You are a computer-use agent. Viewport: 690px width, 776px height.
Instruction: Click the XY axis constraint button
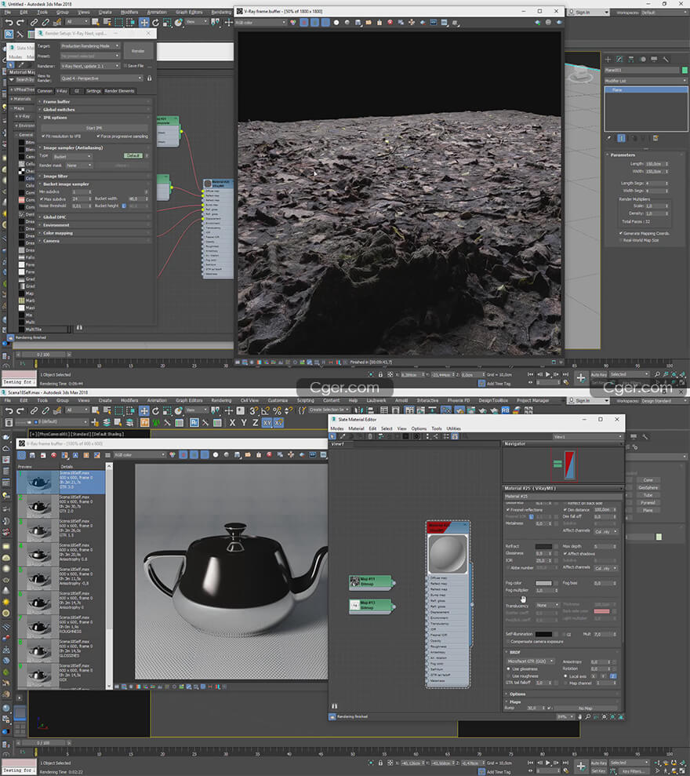pyautogui.click(x=267, y=422)
